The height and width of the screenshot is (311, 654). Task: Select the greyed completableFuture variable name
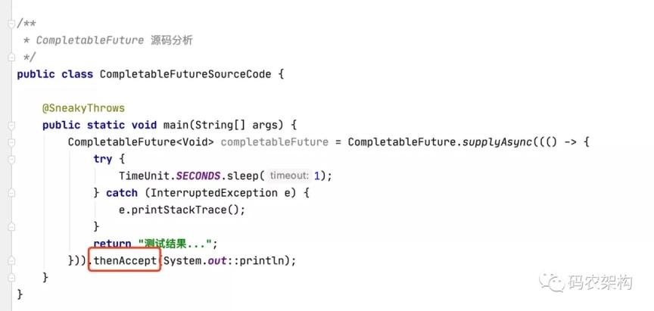pyautogui.click(x=274, y=142)
